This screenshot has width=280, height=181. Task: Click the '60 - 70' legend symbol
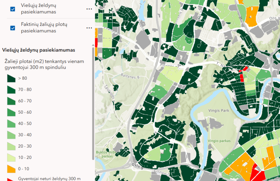click(x=11, y=101)
